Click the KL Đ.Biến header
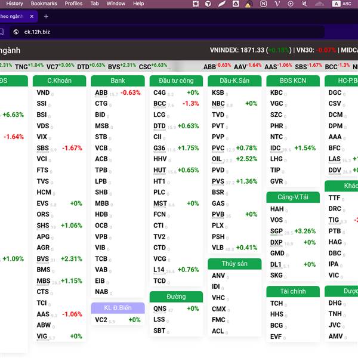 click(x=118, y=308)
